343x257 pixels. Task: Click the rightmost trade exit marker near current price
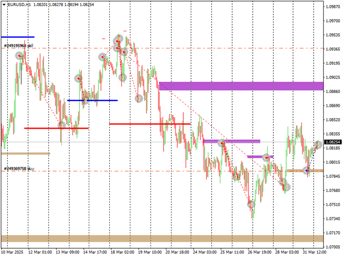318,144
